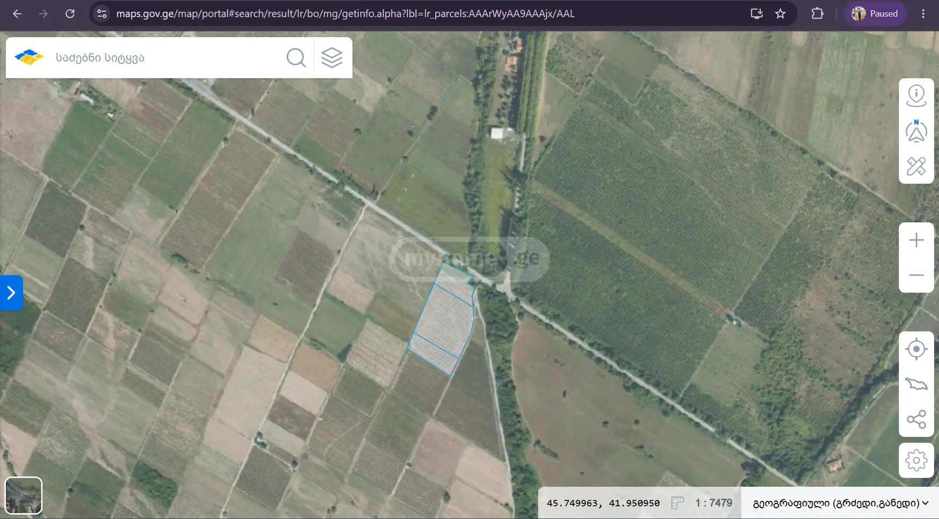This screenshot has height=519, width=939.
Task: Click the map scale 1 : 7479
Action: 713,503
